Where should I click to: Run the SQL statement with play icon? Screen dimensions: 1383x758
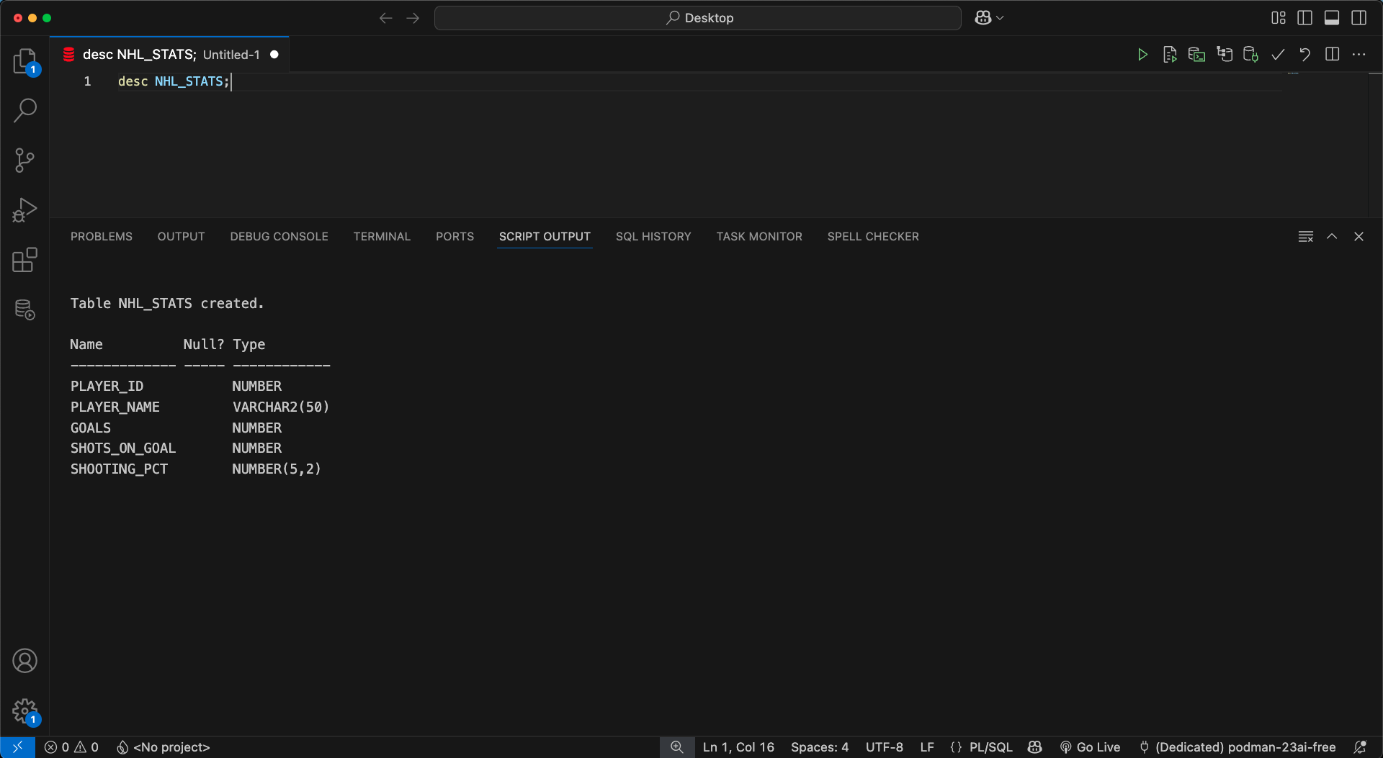pos(1142,55)
